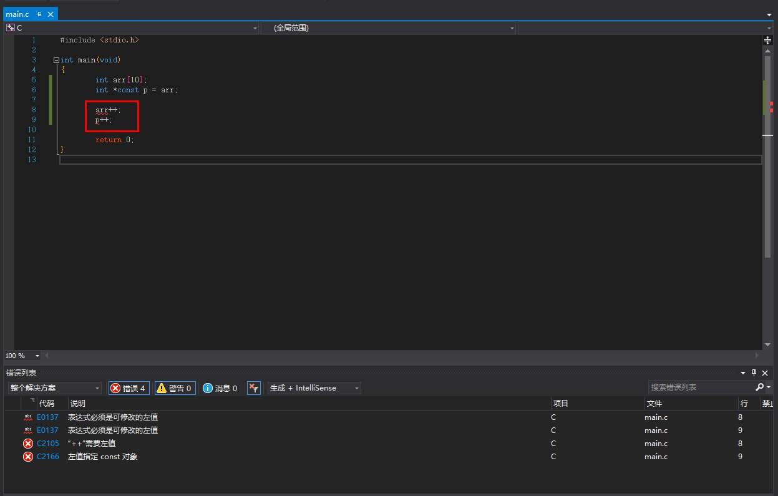Pin the main.c editor tab

pos(39,14)
